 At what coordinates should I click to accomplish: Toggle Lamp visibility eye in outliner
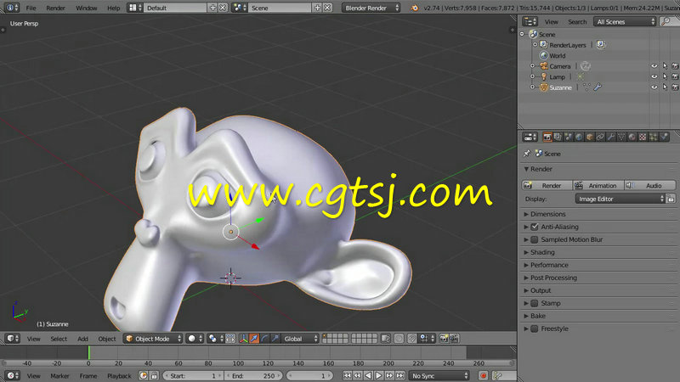click(654, 76)
